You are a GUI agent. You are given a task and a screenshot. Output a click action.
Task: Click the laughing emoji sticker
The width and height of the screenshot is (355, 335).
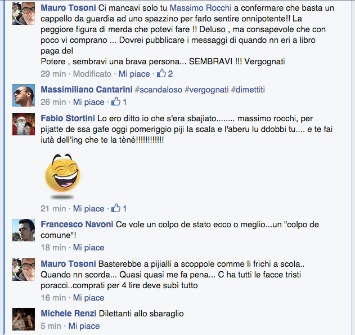point(62,177)
